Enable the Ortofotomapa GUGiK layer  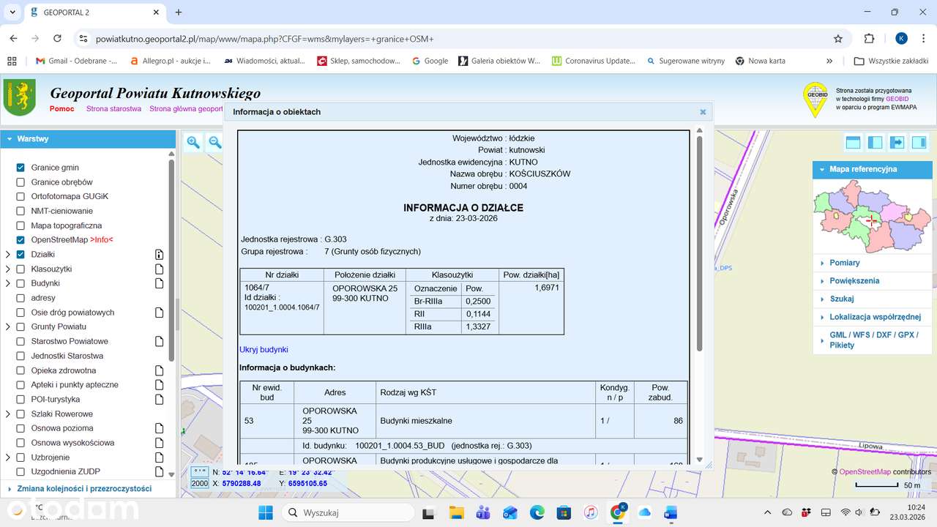point(20,197)
